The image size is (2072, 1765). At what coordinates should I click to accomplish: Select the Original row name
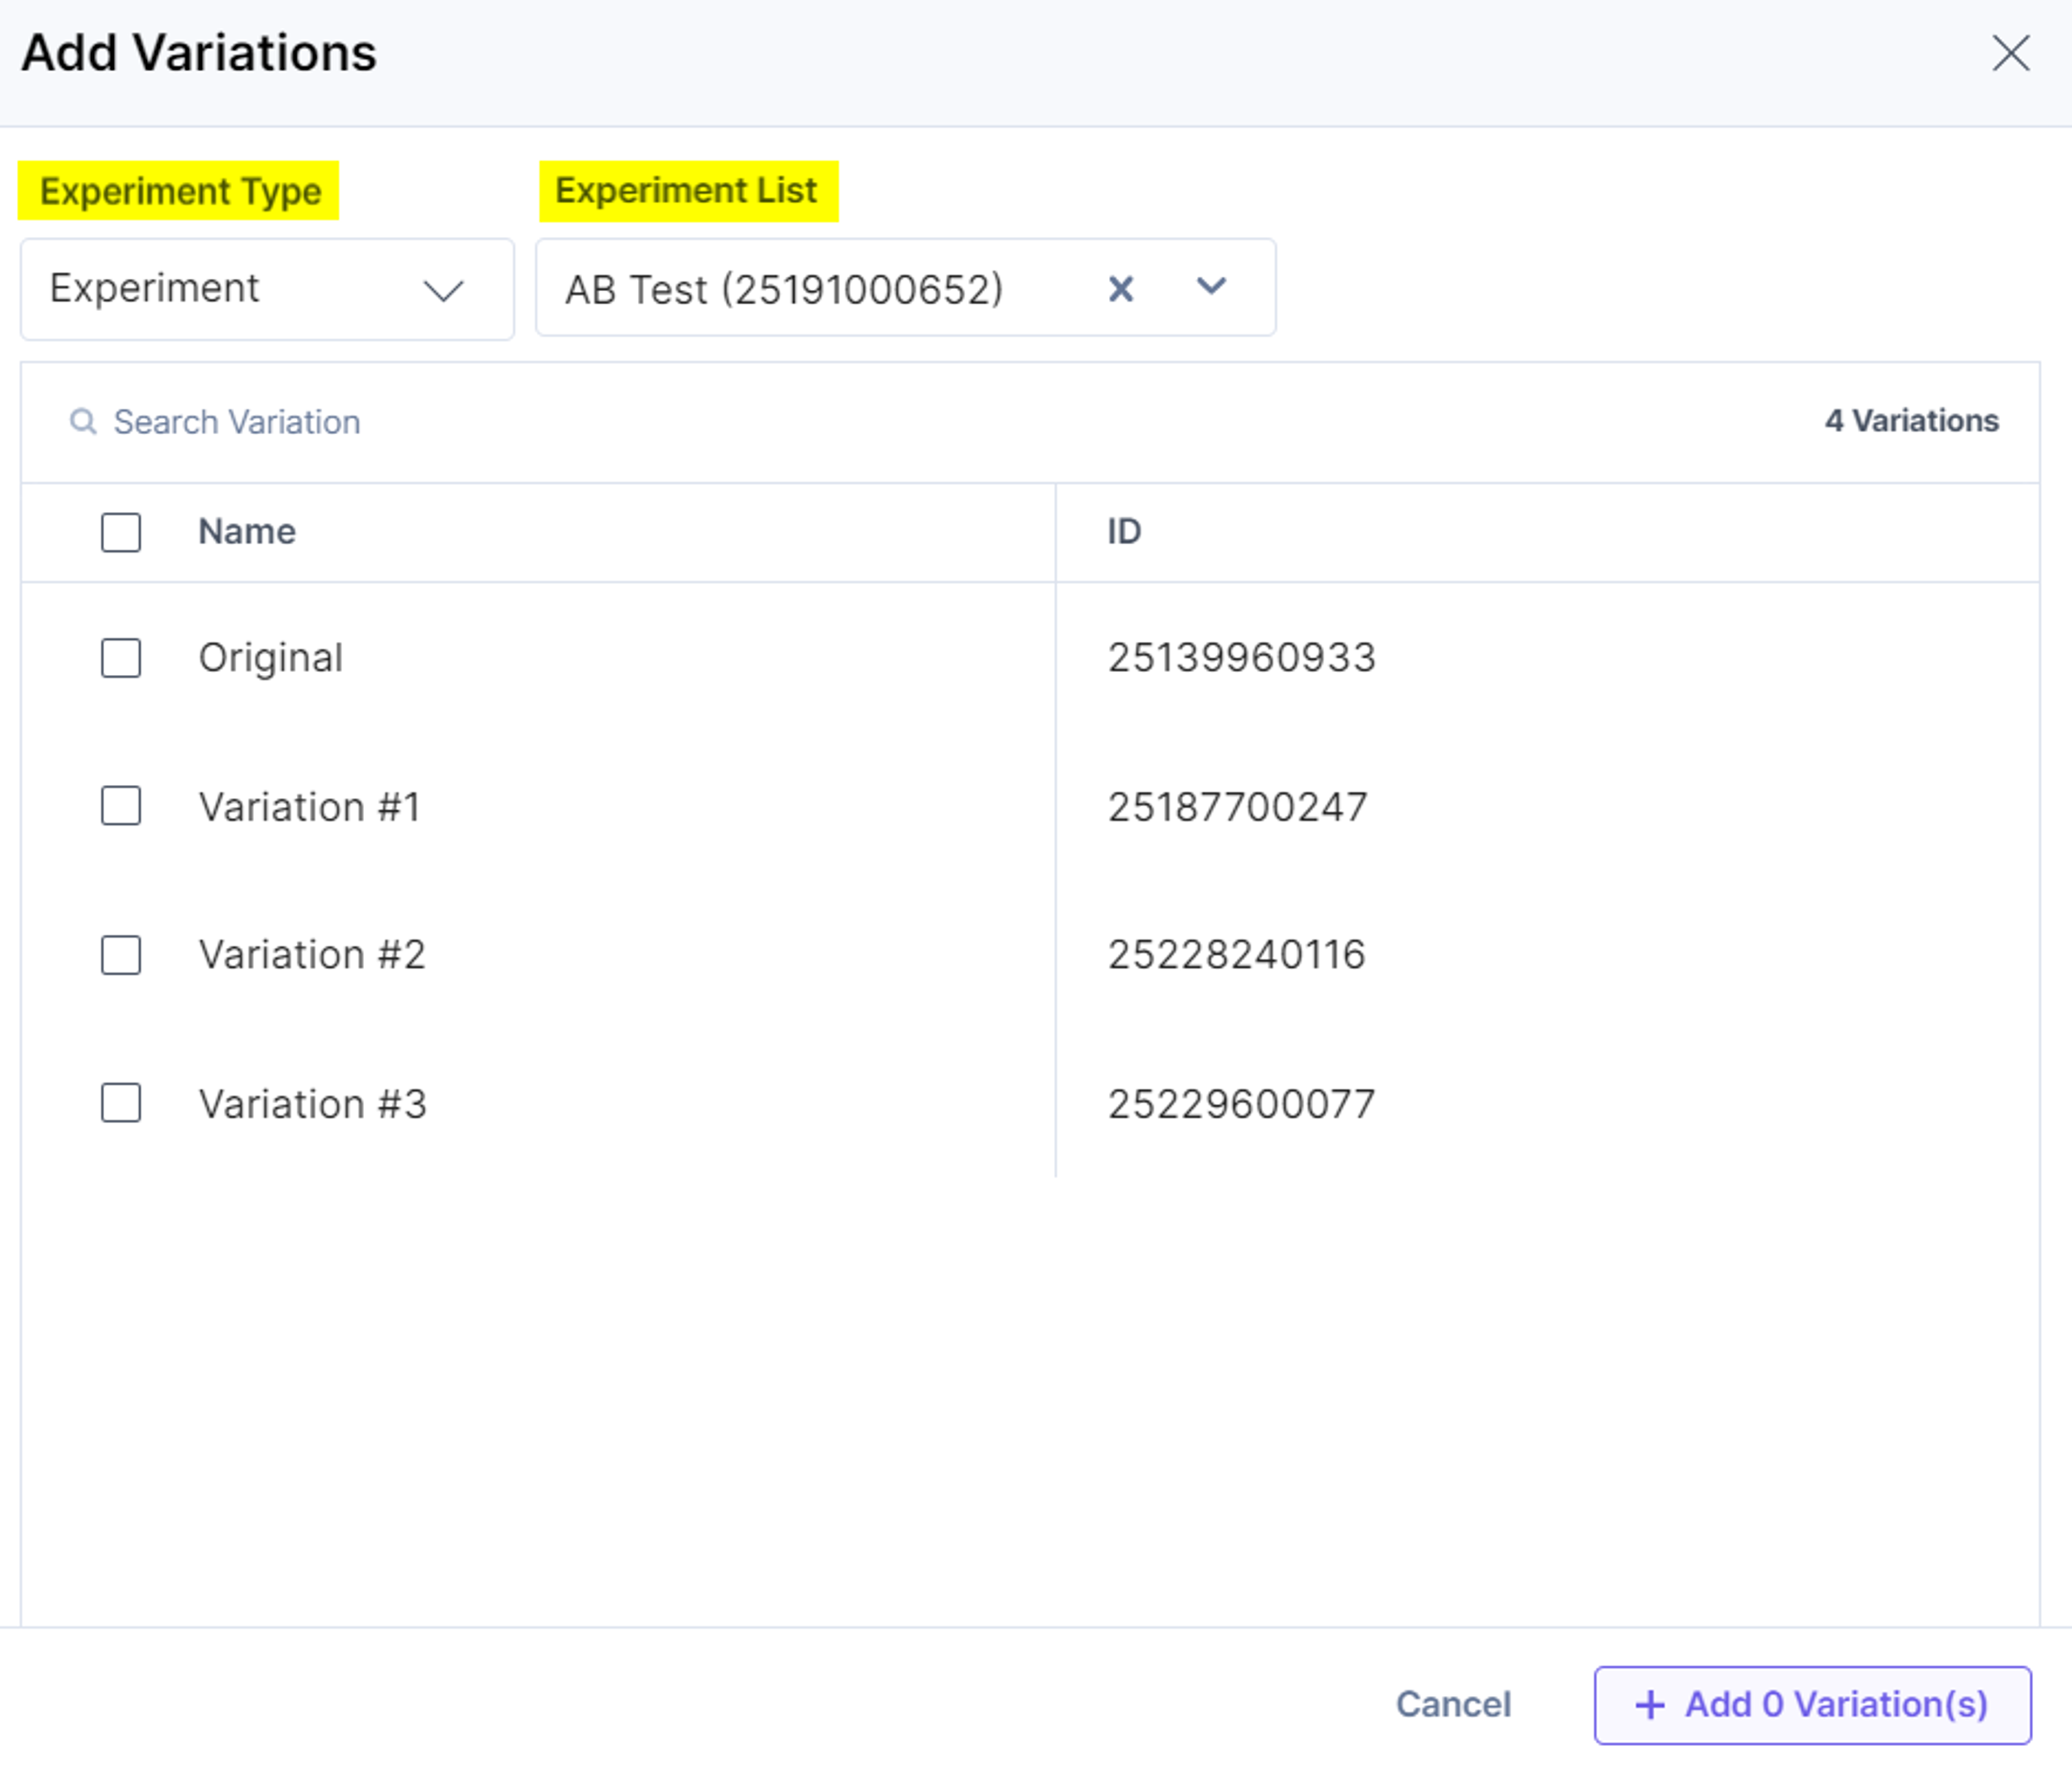click(x=271, y=658)
